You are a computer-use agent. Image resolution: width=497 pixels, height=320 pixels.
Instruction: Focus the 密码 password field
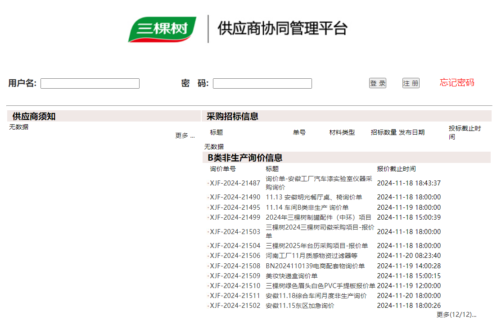pos(262,84)
